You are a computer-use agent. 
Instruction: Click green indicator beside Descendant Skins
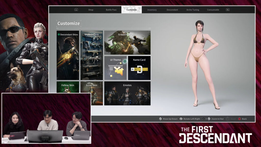(59, 34)
